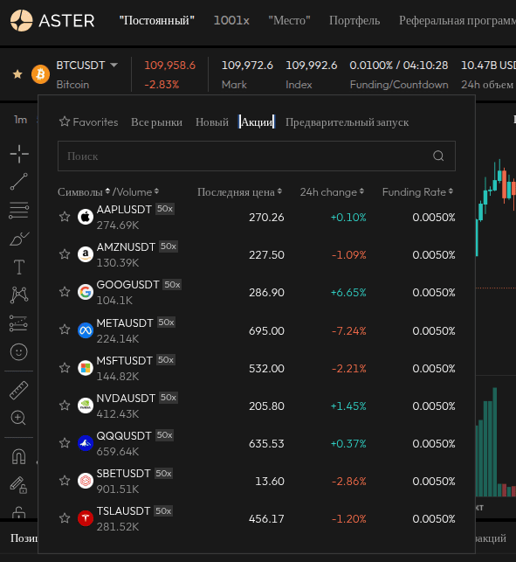This screenshot has width=516, height=562.
Task: Click the SBET logo in SBETUSDT row
Action: point(86,481)
